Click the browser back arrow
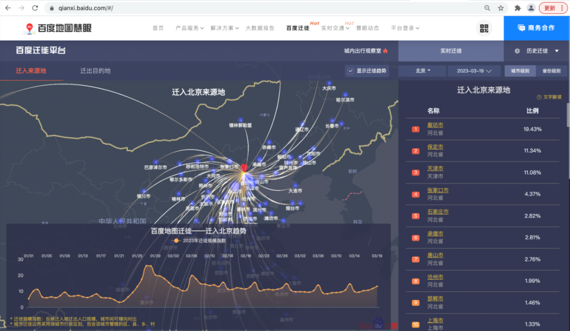Image resolution: width=570 pixels, height=331 pixels. 8,8
